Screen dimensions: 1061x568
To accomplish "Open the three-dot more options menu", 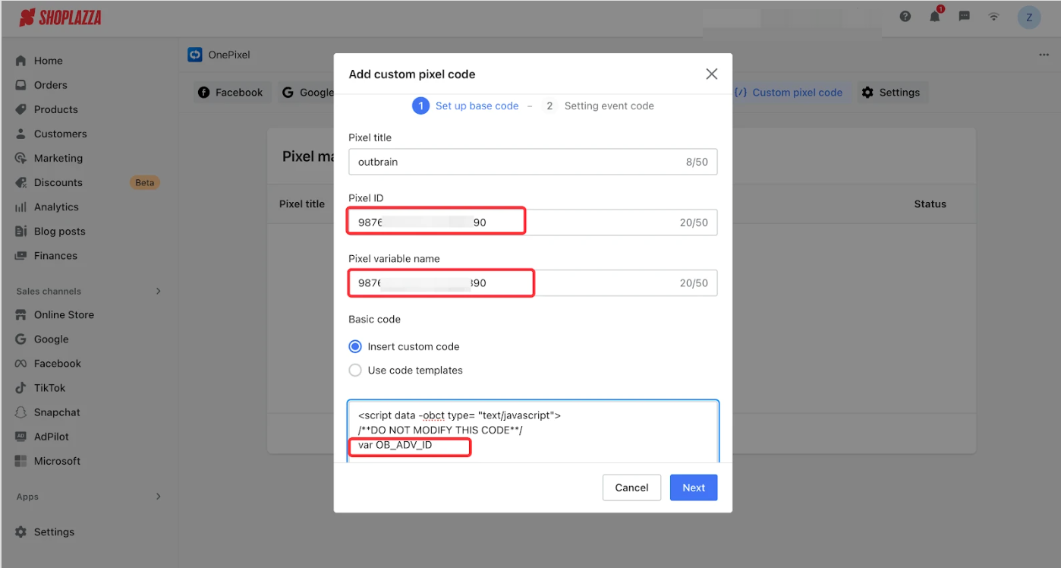I will [x=1044, y=55].
